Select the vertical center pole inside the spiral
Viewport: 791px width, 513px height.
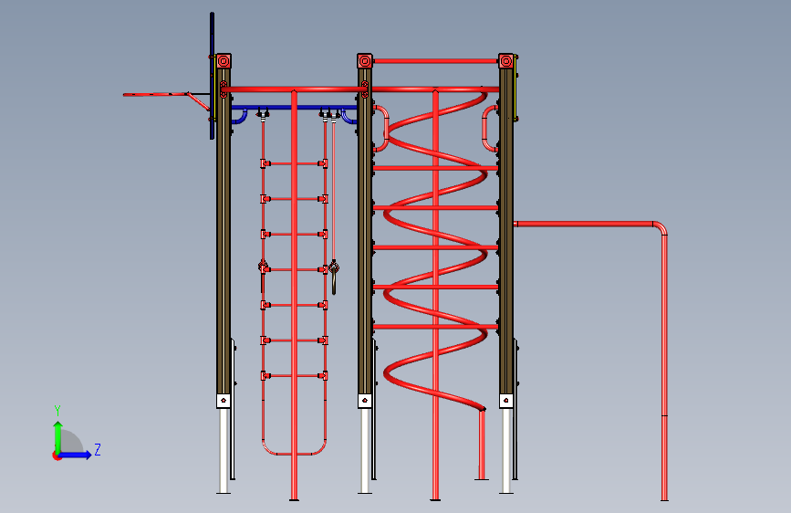(435, 296)
